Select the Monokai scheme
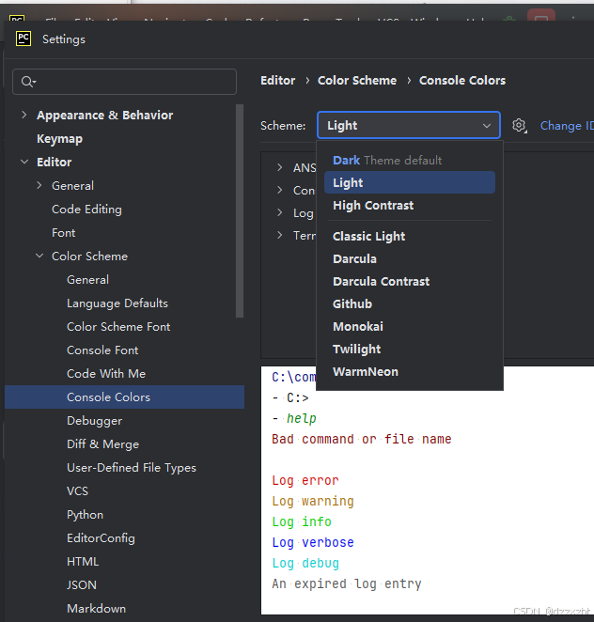Screen dimensions: 594x622 click(410, 326)
